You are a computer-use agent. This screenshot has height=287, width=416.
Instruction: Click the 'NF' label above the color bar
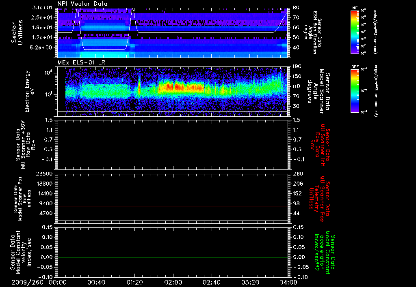click(355, 8)
